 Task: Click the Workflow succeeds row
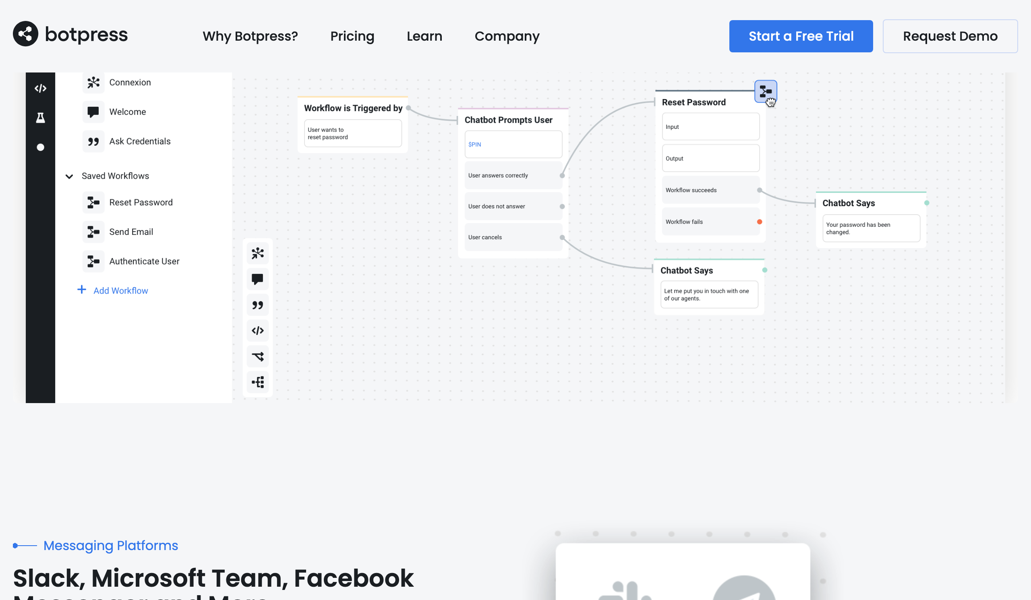coord(711,190)
